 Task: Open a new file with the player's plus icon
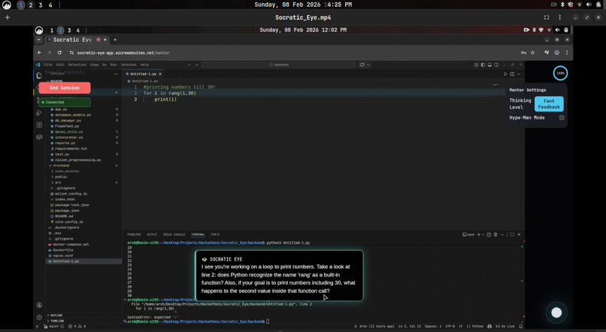[x=8, y=17]
